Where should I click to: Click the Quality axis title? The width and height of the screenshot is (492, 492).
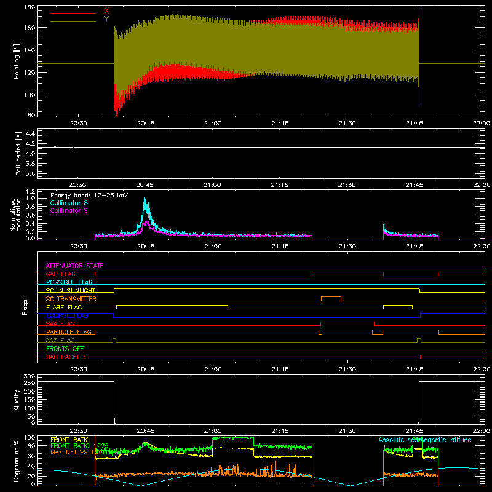pos(17,399)
